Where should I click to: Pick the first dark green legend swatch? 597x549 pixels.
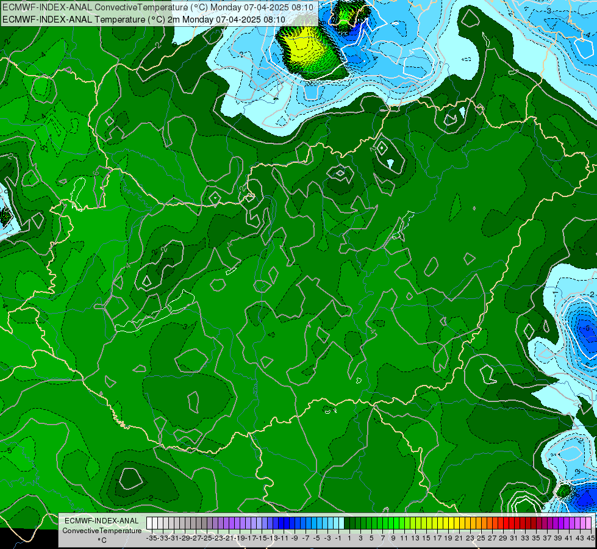(x=347, y=523)
